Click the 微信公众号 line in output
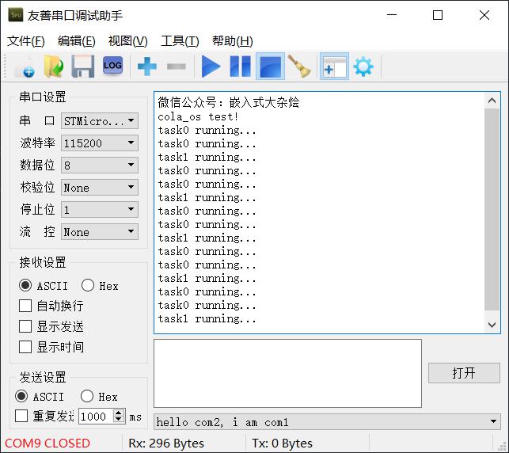 [x=229, y=103]
